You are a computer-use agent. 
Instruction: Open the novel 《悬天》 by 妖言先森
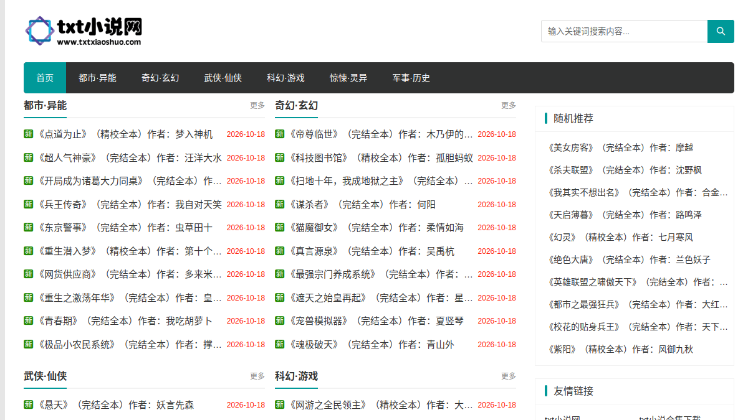coord(115,405)
